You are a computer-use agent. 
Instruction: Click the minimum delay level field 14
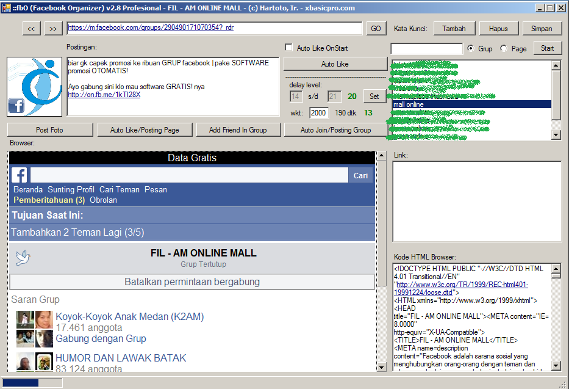(296, 96)
